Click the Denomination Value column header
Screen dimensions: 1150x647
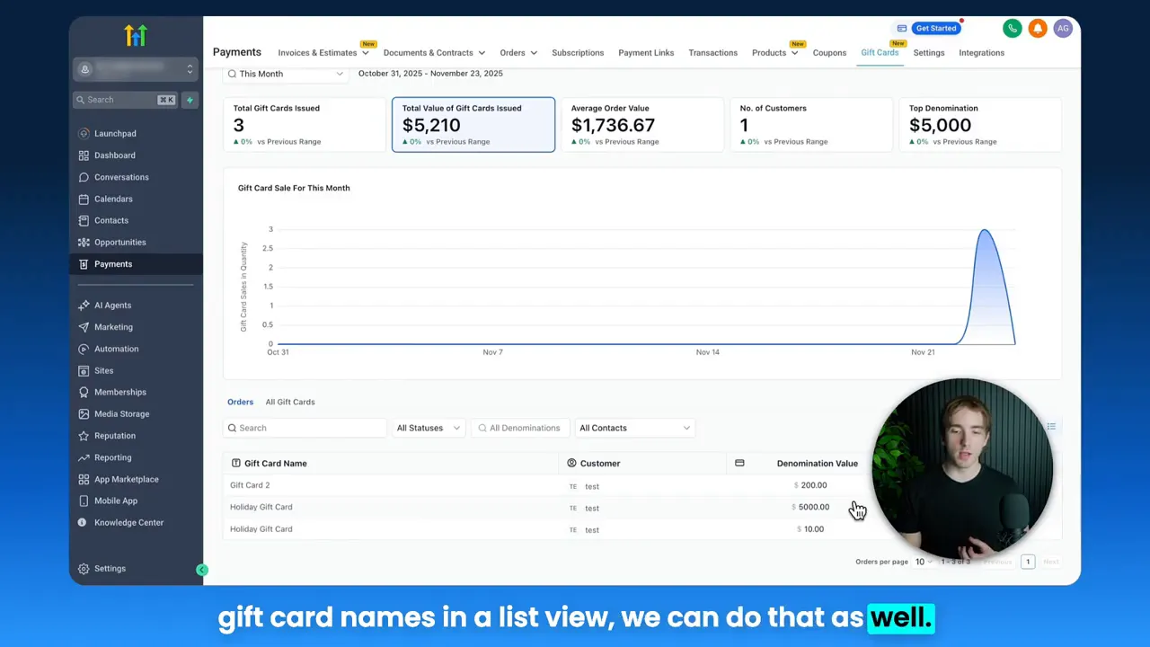click(x=817, y=464)
